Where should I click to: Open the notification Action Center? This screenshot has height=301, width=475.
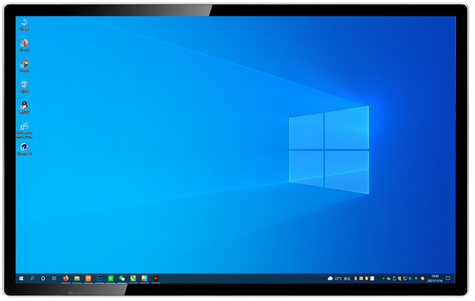point(448,279)
